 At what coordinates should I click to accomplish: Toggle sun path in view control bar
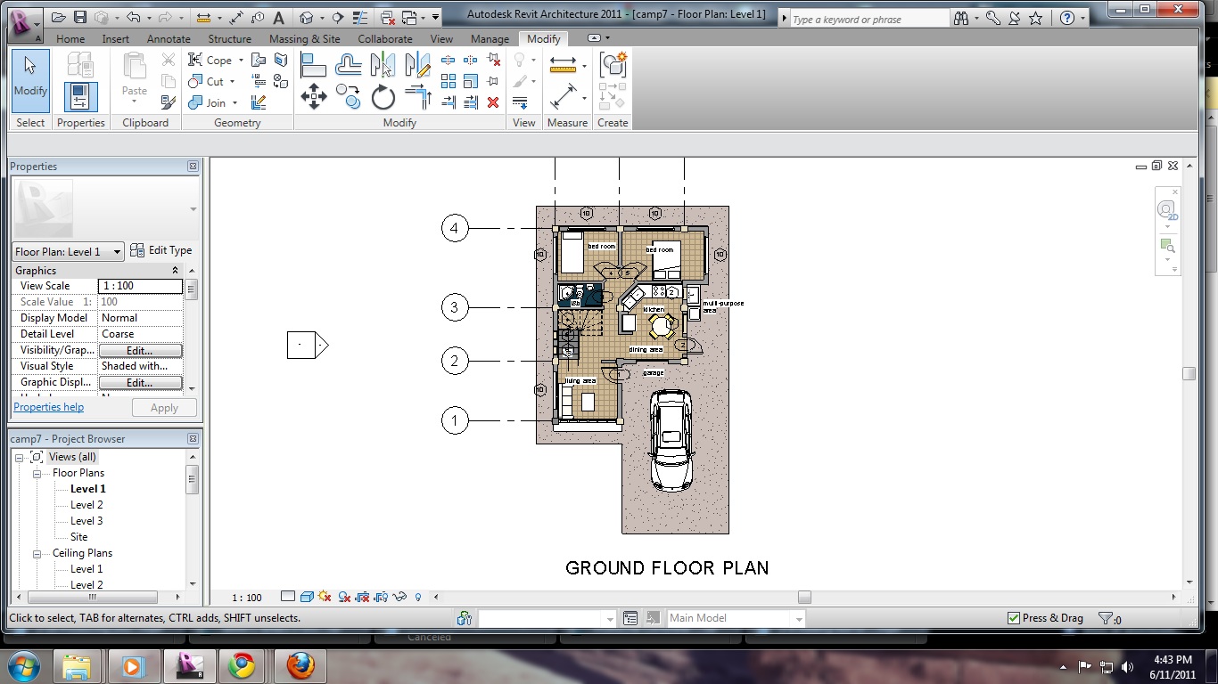tap(324, 598)
